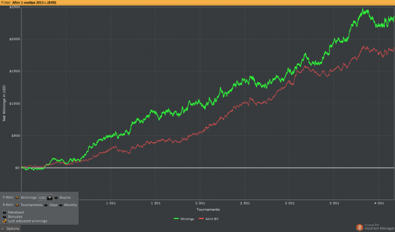Click the Winnings legend label
395x232 pixels.
click(x=187, y=219)
